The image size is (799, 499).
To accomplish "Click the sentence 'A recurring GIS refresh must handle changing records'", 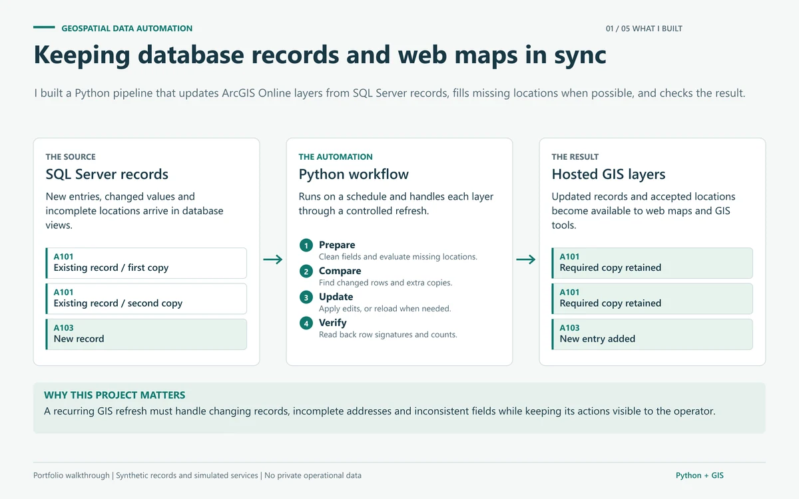I will point(380,411).
